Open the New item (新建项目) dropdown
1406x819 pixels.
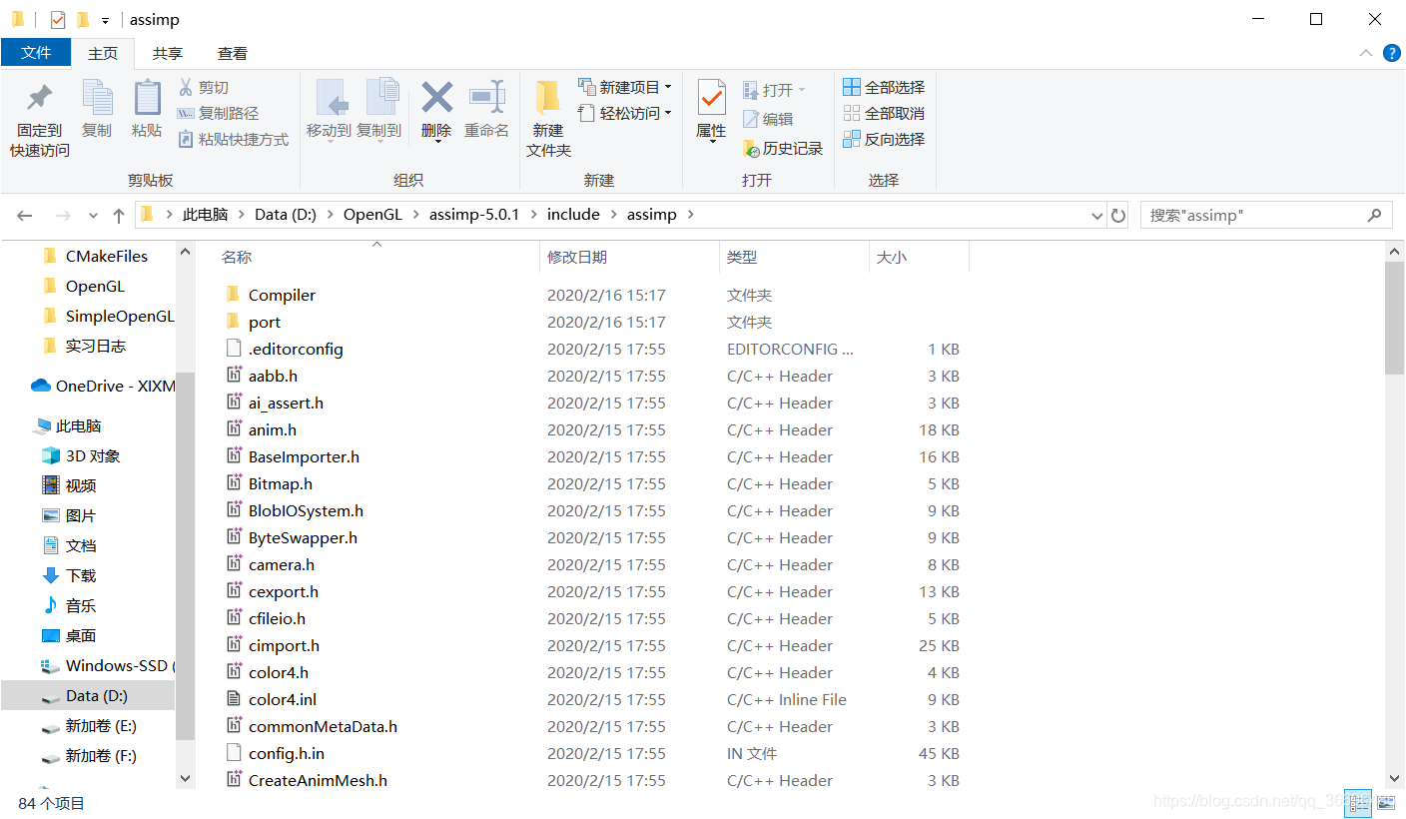(x=625, y=87)
